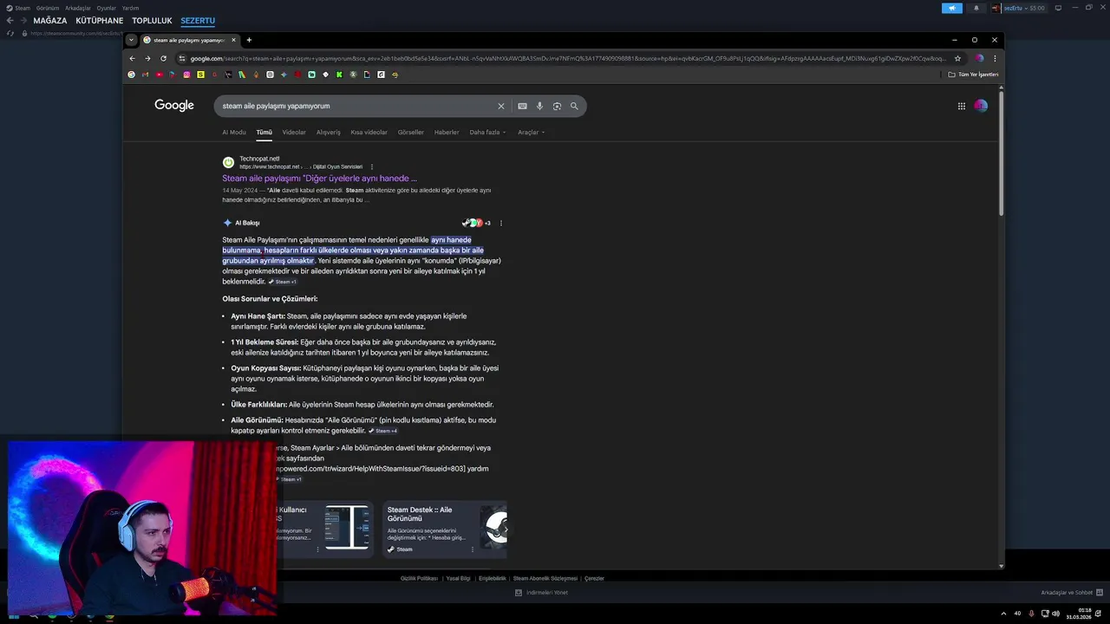This screenshot has width=1110, height=624.
Task: Show next source card with arrow
Action: [506, 529]
